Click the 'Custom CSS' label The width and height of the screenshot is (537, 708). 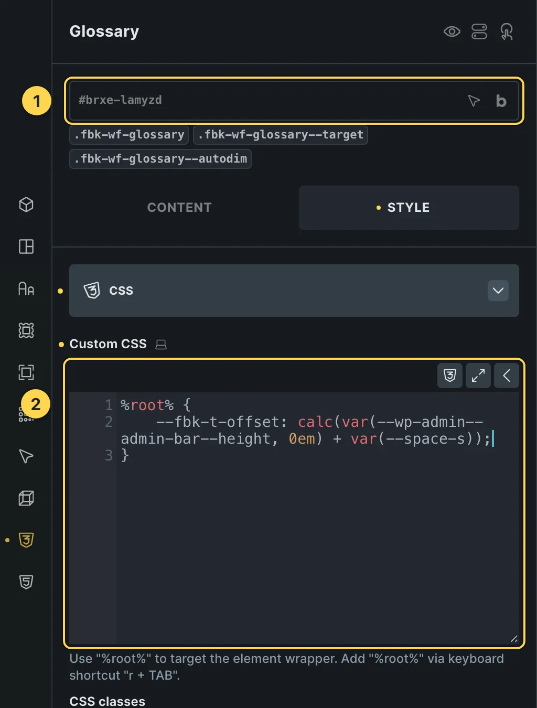(108, 344)
